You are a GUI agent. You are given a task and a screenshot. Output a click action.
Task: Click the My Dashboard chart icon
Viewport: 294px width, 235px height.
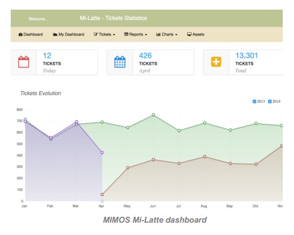[x=55, y=34]
